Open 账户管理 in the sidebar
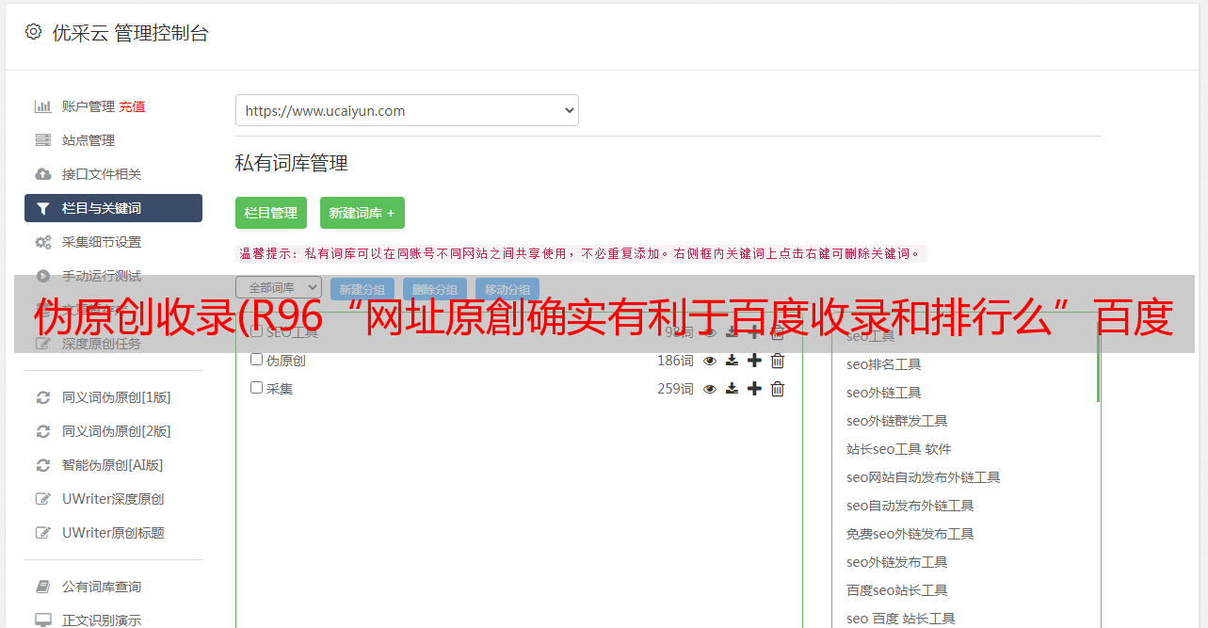This screenshot has width=1208, height=628. (x=89, y=106)
